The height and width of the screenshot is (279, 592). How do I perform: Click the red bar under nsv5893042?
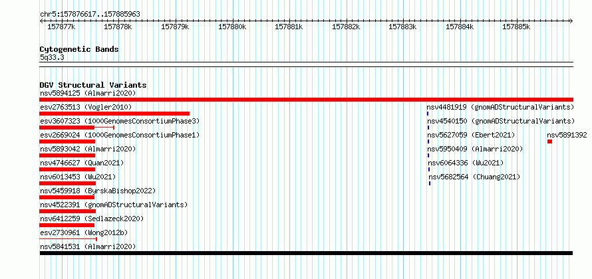pos(67,155)
